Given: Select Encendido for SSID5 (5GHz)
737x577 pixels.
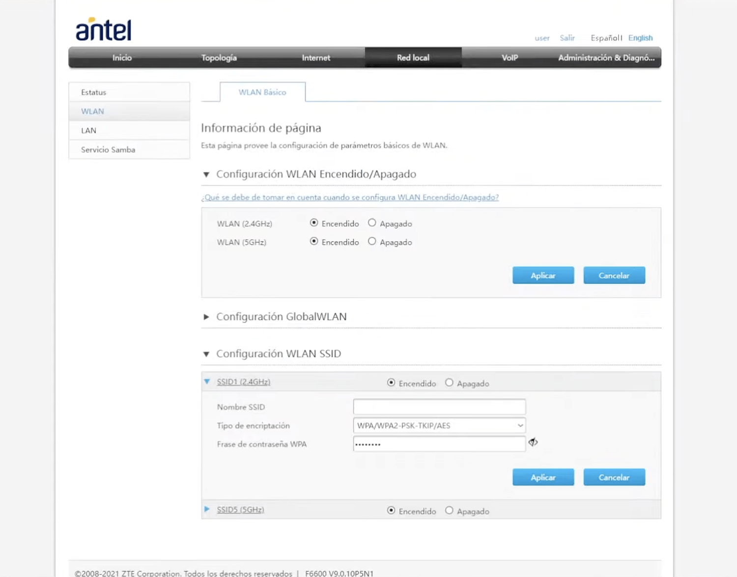Looking at the screenshot, I should pyautogui.click(x=391, y=510).
